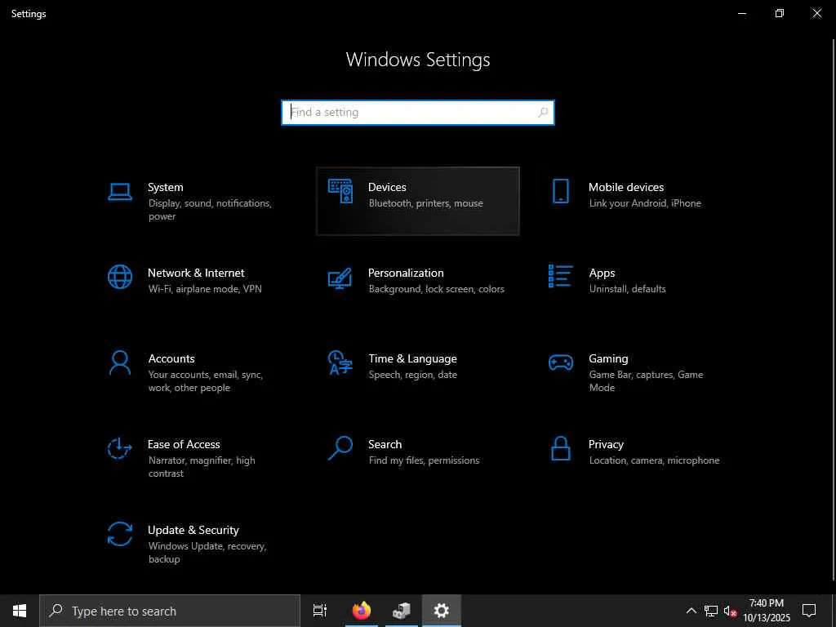Open the Devices settings title
Viewport: 836px width, 627px height.
[x=387, y=187]
